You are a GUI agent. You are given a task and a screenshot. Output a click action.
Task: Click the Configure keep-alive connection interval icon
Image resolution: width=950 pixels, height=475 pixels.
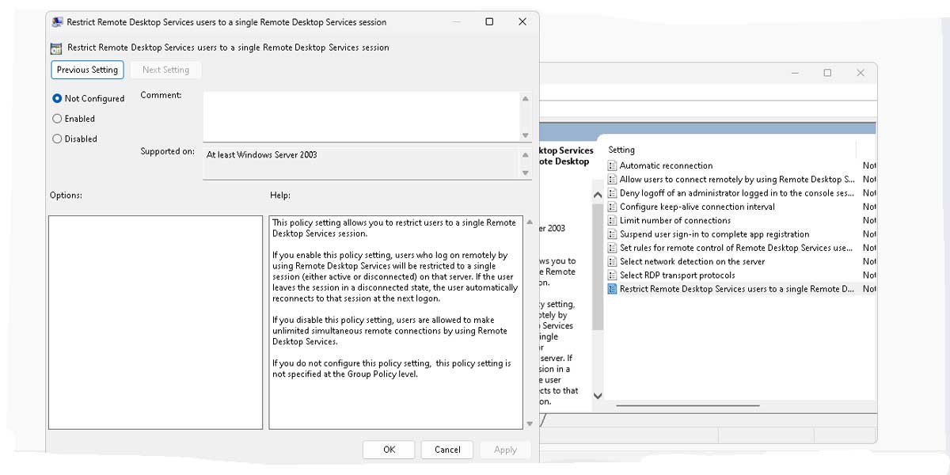[613, 207]
